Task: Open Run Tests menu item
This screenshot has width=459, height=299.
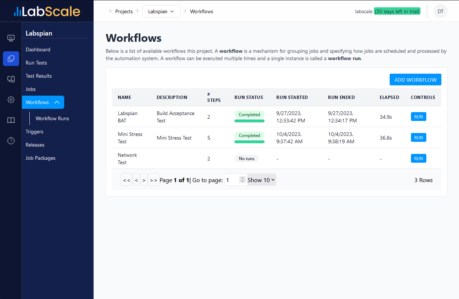Action: pos(36,63)
